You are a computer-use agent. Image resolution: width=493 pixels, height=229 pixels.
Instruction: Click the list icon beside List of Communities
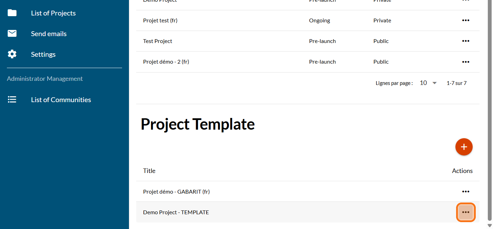click(x=12, y=100)
